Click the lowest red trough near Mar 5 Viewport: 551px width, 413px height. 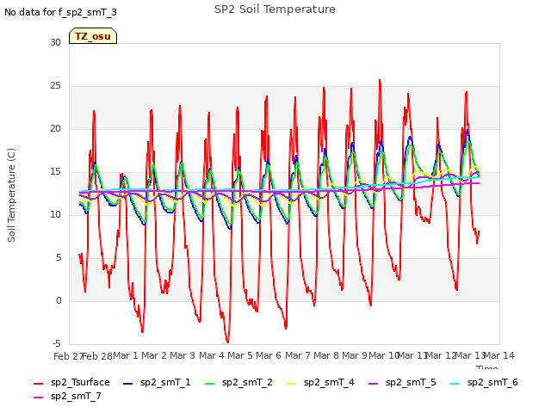pos(227,342)
